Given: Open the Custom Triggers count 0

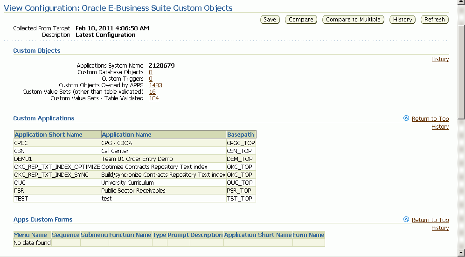Looking at the screenshot, I should 151,78.
